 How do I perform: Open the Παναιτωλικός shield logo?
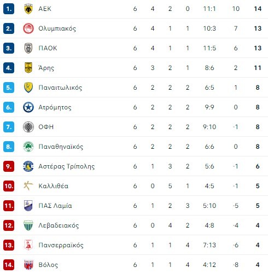pos(28,88)
